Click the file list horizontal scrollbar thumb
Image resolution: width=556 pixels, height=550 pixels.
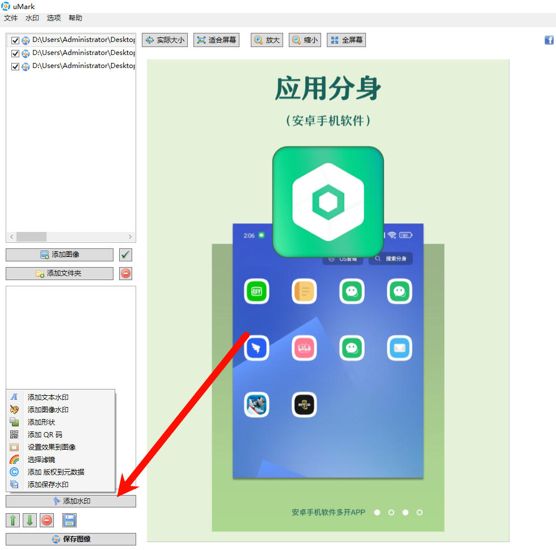click(x=31, y=236)
